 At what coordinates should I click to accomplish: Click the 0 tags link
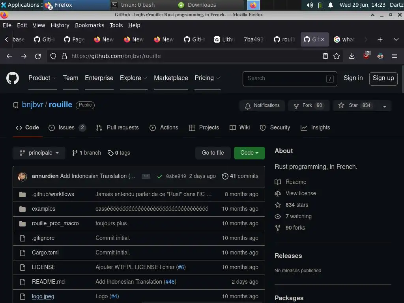[119, 153]
